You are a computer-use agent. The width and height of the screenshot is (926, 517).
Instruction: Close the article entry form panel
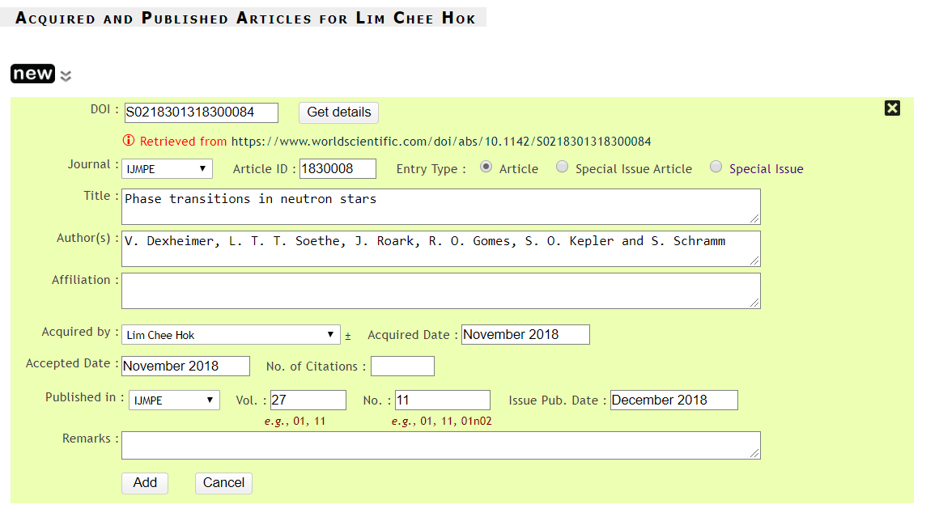[x=892, y=108]
